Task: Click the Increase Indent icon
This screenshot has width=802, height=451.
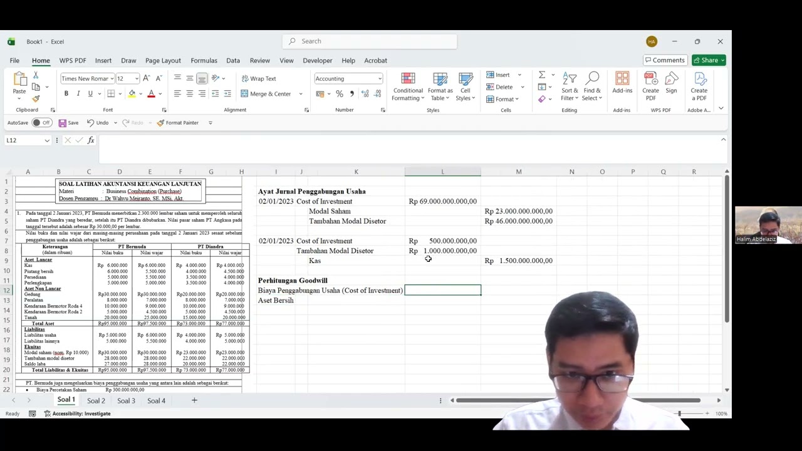Action: pyautogui.click(x=227, y=94)
